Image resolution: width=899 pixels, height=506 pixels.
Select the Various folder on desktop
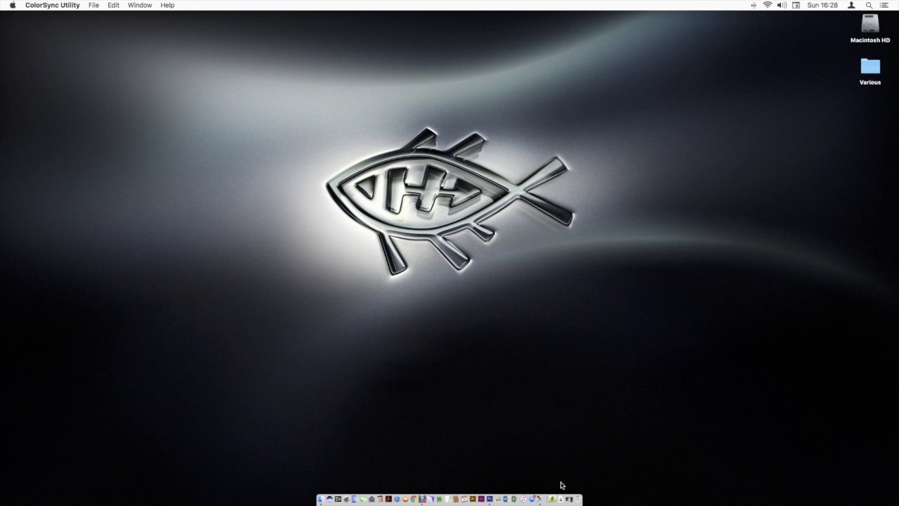tap(870, 67)
